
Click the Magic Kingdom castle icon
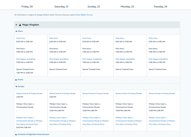(20, 25)
